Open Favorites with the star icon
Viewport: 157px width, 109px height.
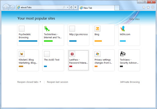tap(148, 7)
